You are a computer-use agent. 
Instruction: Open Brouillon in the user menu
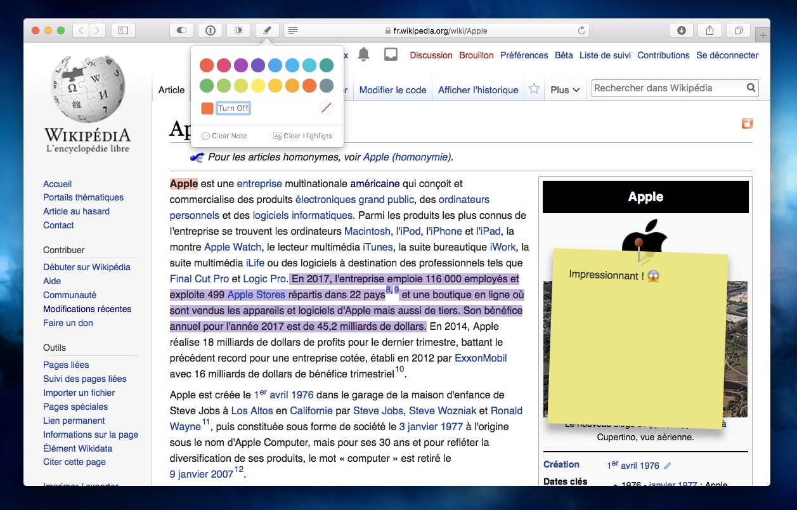(x=476, y=55)
